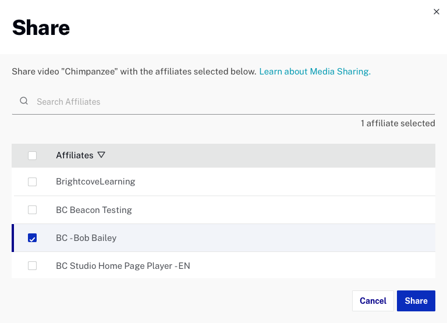447x323 pixels.
Task: Click the magnifying glass search icon
Action: (x=24, y=101)
